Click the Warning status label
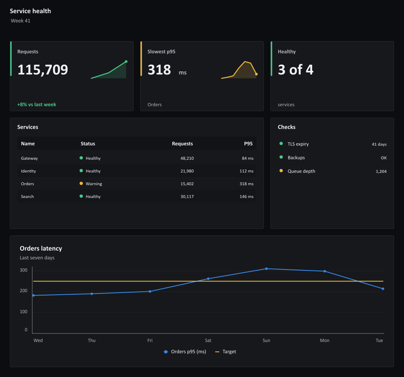404x377 pixels. pyautogui.click(x=94, y=184)
